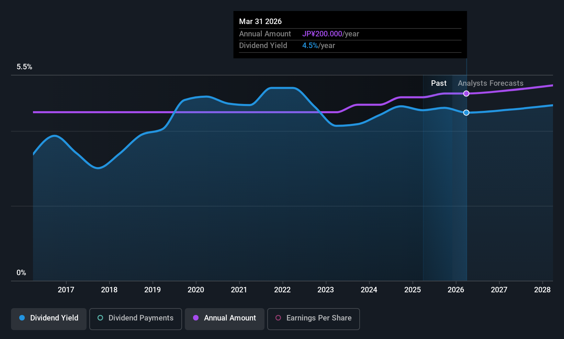Screen dimensions: 564x339
Task: Select the blue Dividend Yield data point marker
Action: click(x=466, y=113)
